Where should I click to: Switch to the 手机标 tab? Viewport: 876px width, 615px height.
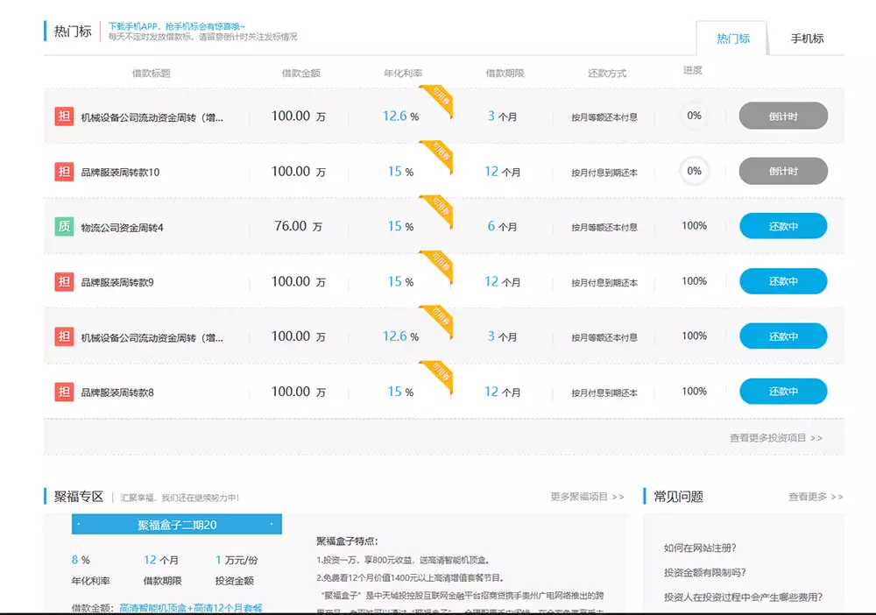point(807,39)
